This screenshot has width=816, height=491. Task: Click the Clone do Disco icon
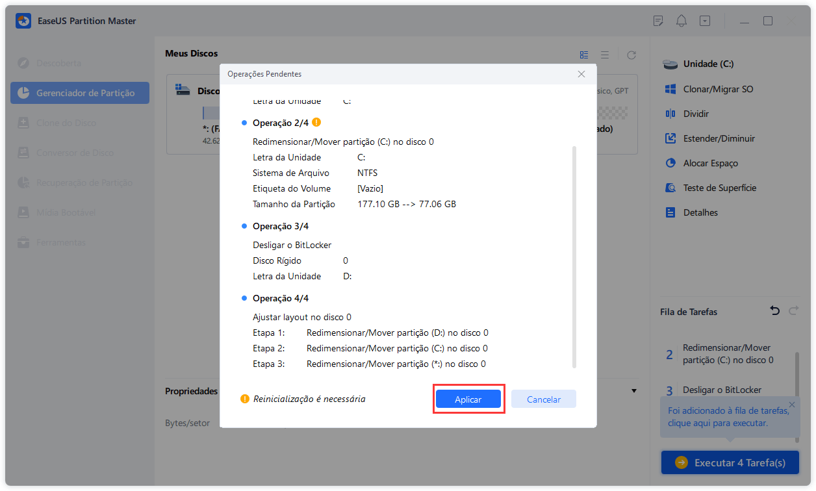(23, 123)
